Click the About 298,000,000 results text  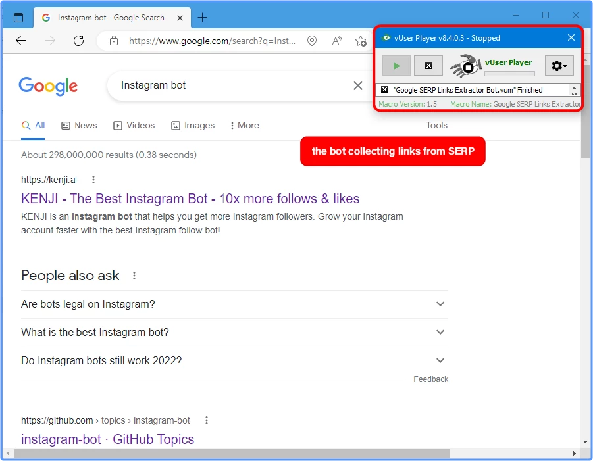109,155
